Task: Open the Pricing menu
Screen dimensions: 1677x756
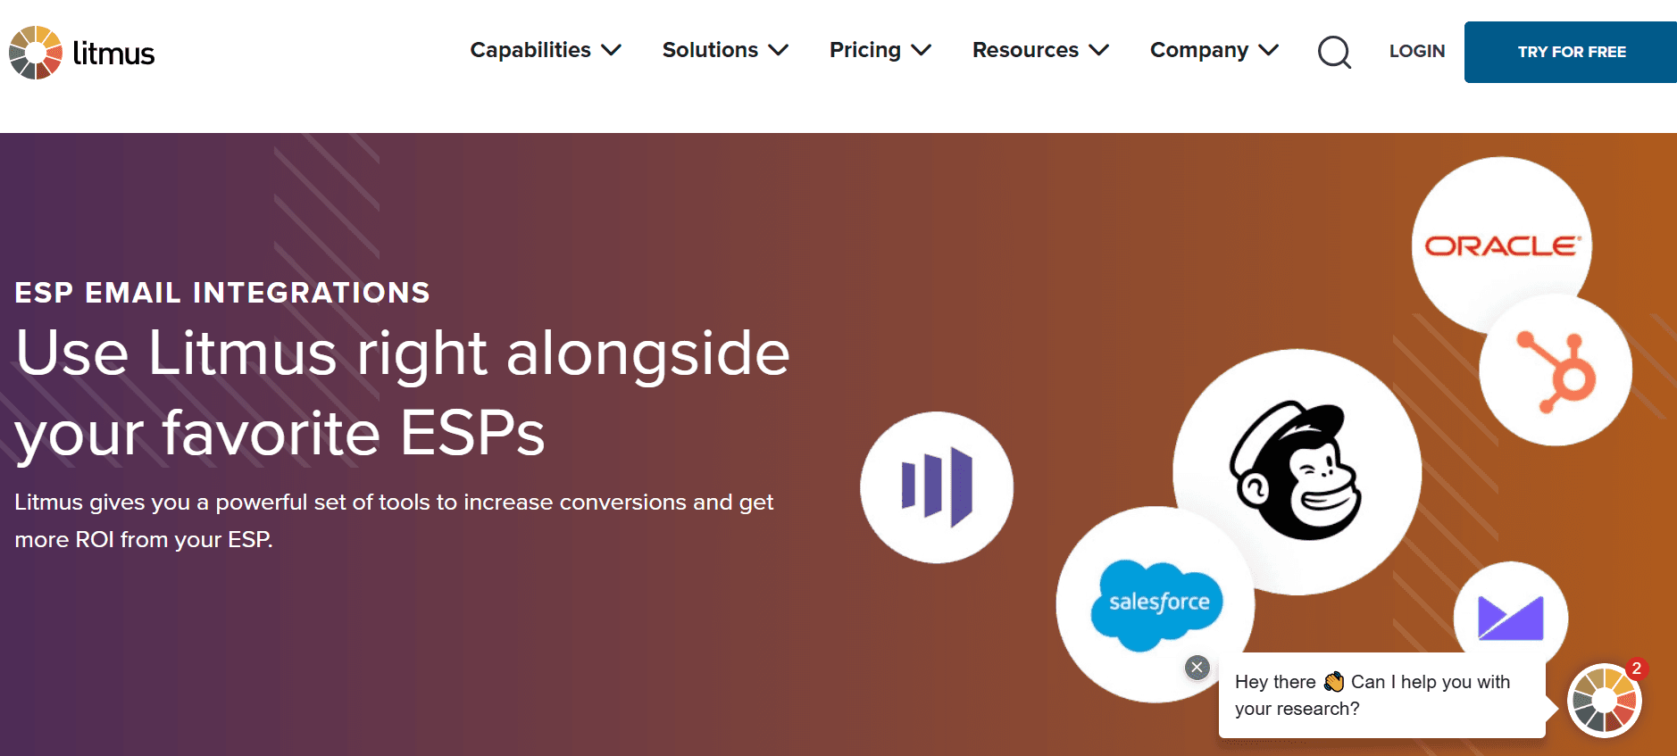Action: (x=880, y=50)
